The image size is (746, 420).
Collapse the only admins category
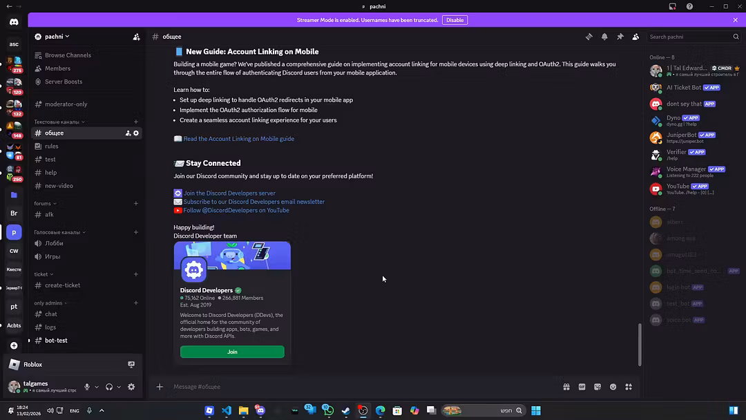pos(50,303)
